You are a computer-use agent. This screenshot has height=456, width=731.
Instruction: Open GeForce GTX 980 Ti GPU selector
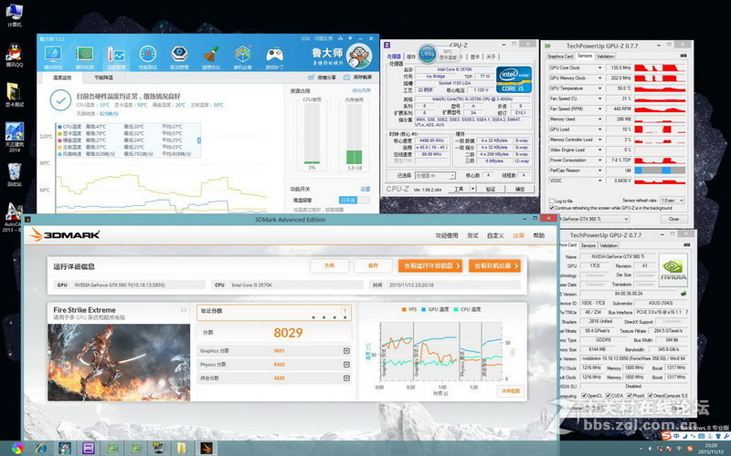pyautogui.click(x=594, y=219)
